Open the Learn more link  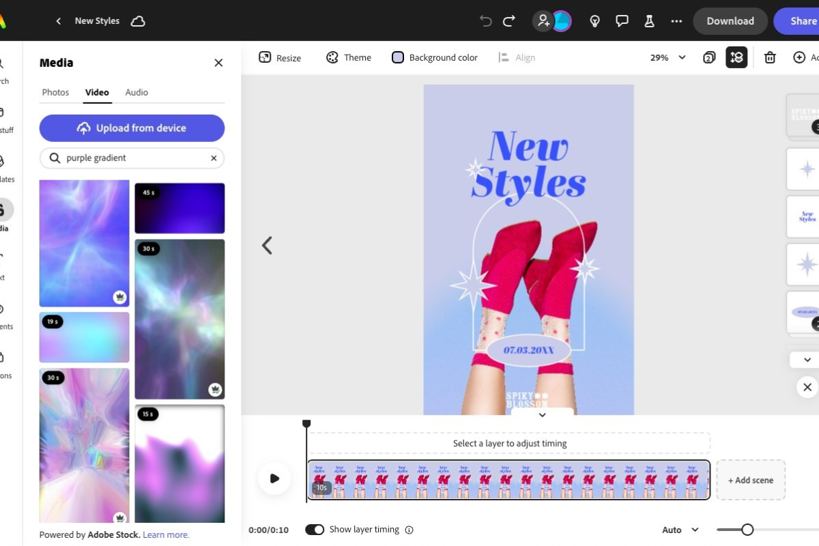[x=166, y=535]
